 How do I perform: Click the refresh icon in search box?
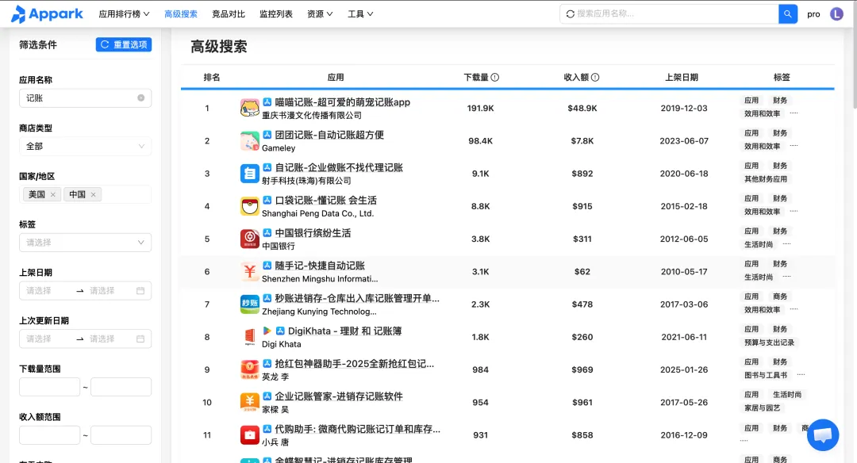[570, 13]
